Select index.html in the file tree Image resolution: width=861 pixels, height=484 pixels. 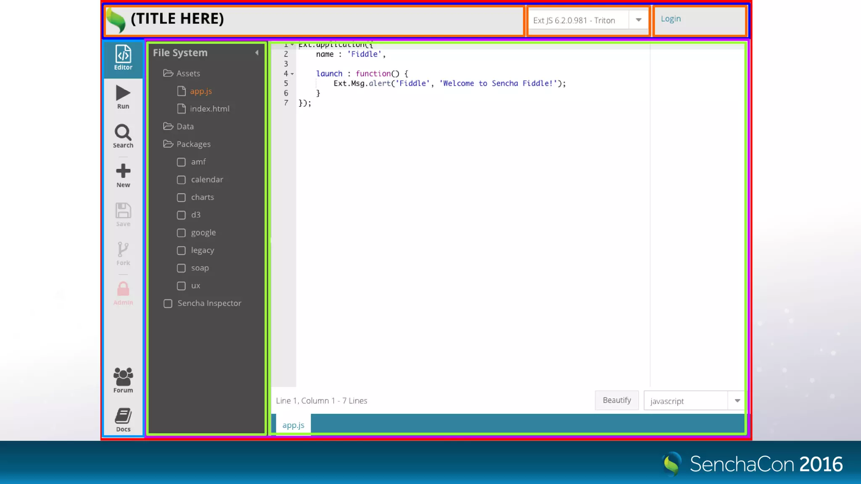click(x=209, y=109)
